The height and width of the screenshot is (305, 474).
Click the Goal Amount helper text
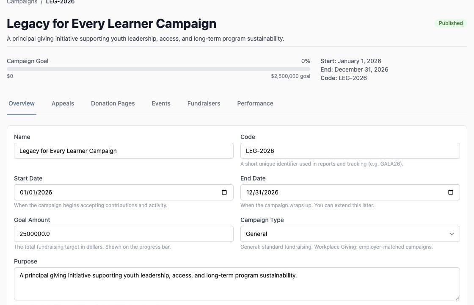93,247
